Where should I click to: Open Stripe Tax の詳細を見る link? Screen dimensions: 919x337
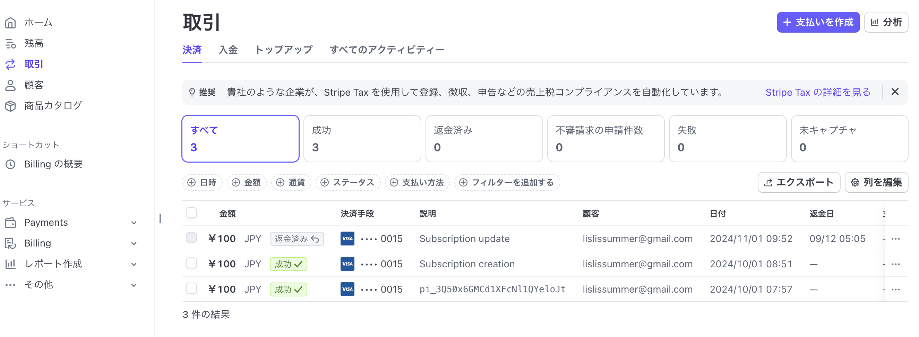[x=818, y=92]
